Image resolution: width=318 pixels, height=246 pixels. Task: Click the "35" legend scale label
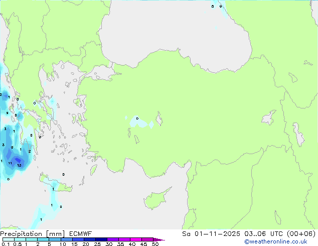(x=120, y=244)
